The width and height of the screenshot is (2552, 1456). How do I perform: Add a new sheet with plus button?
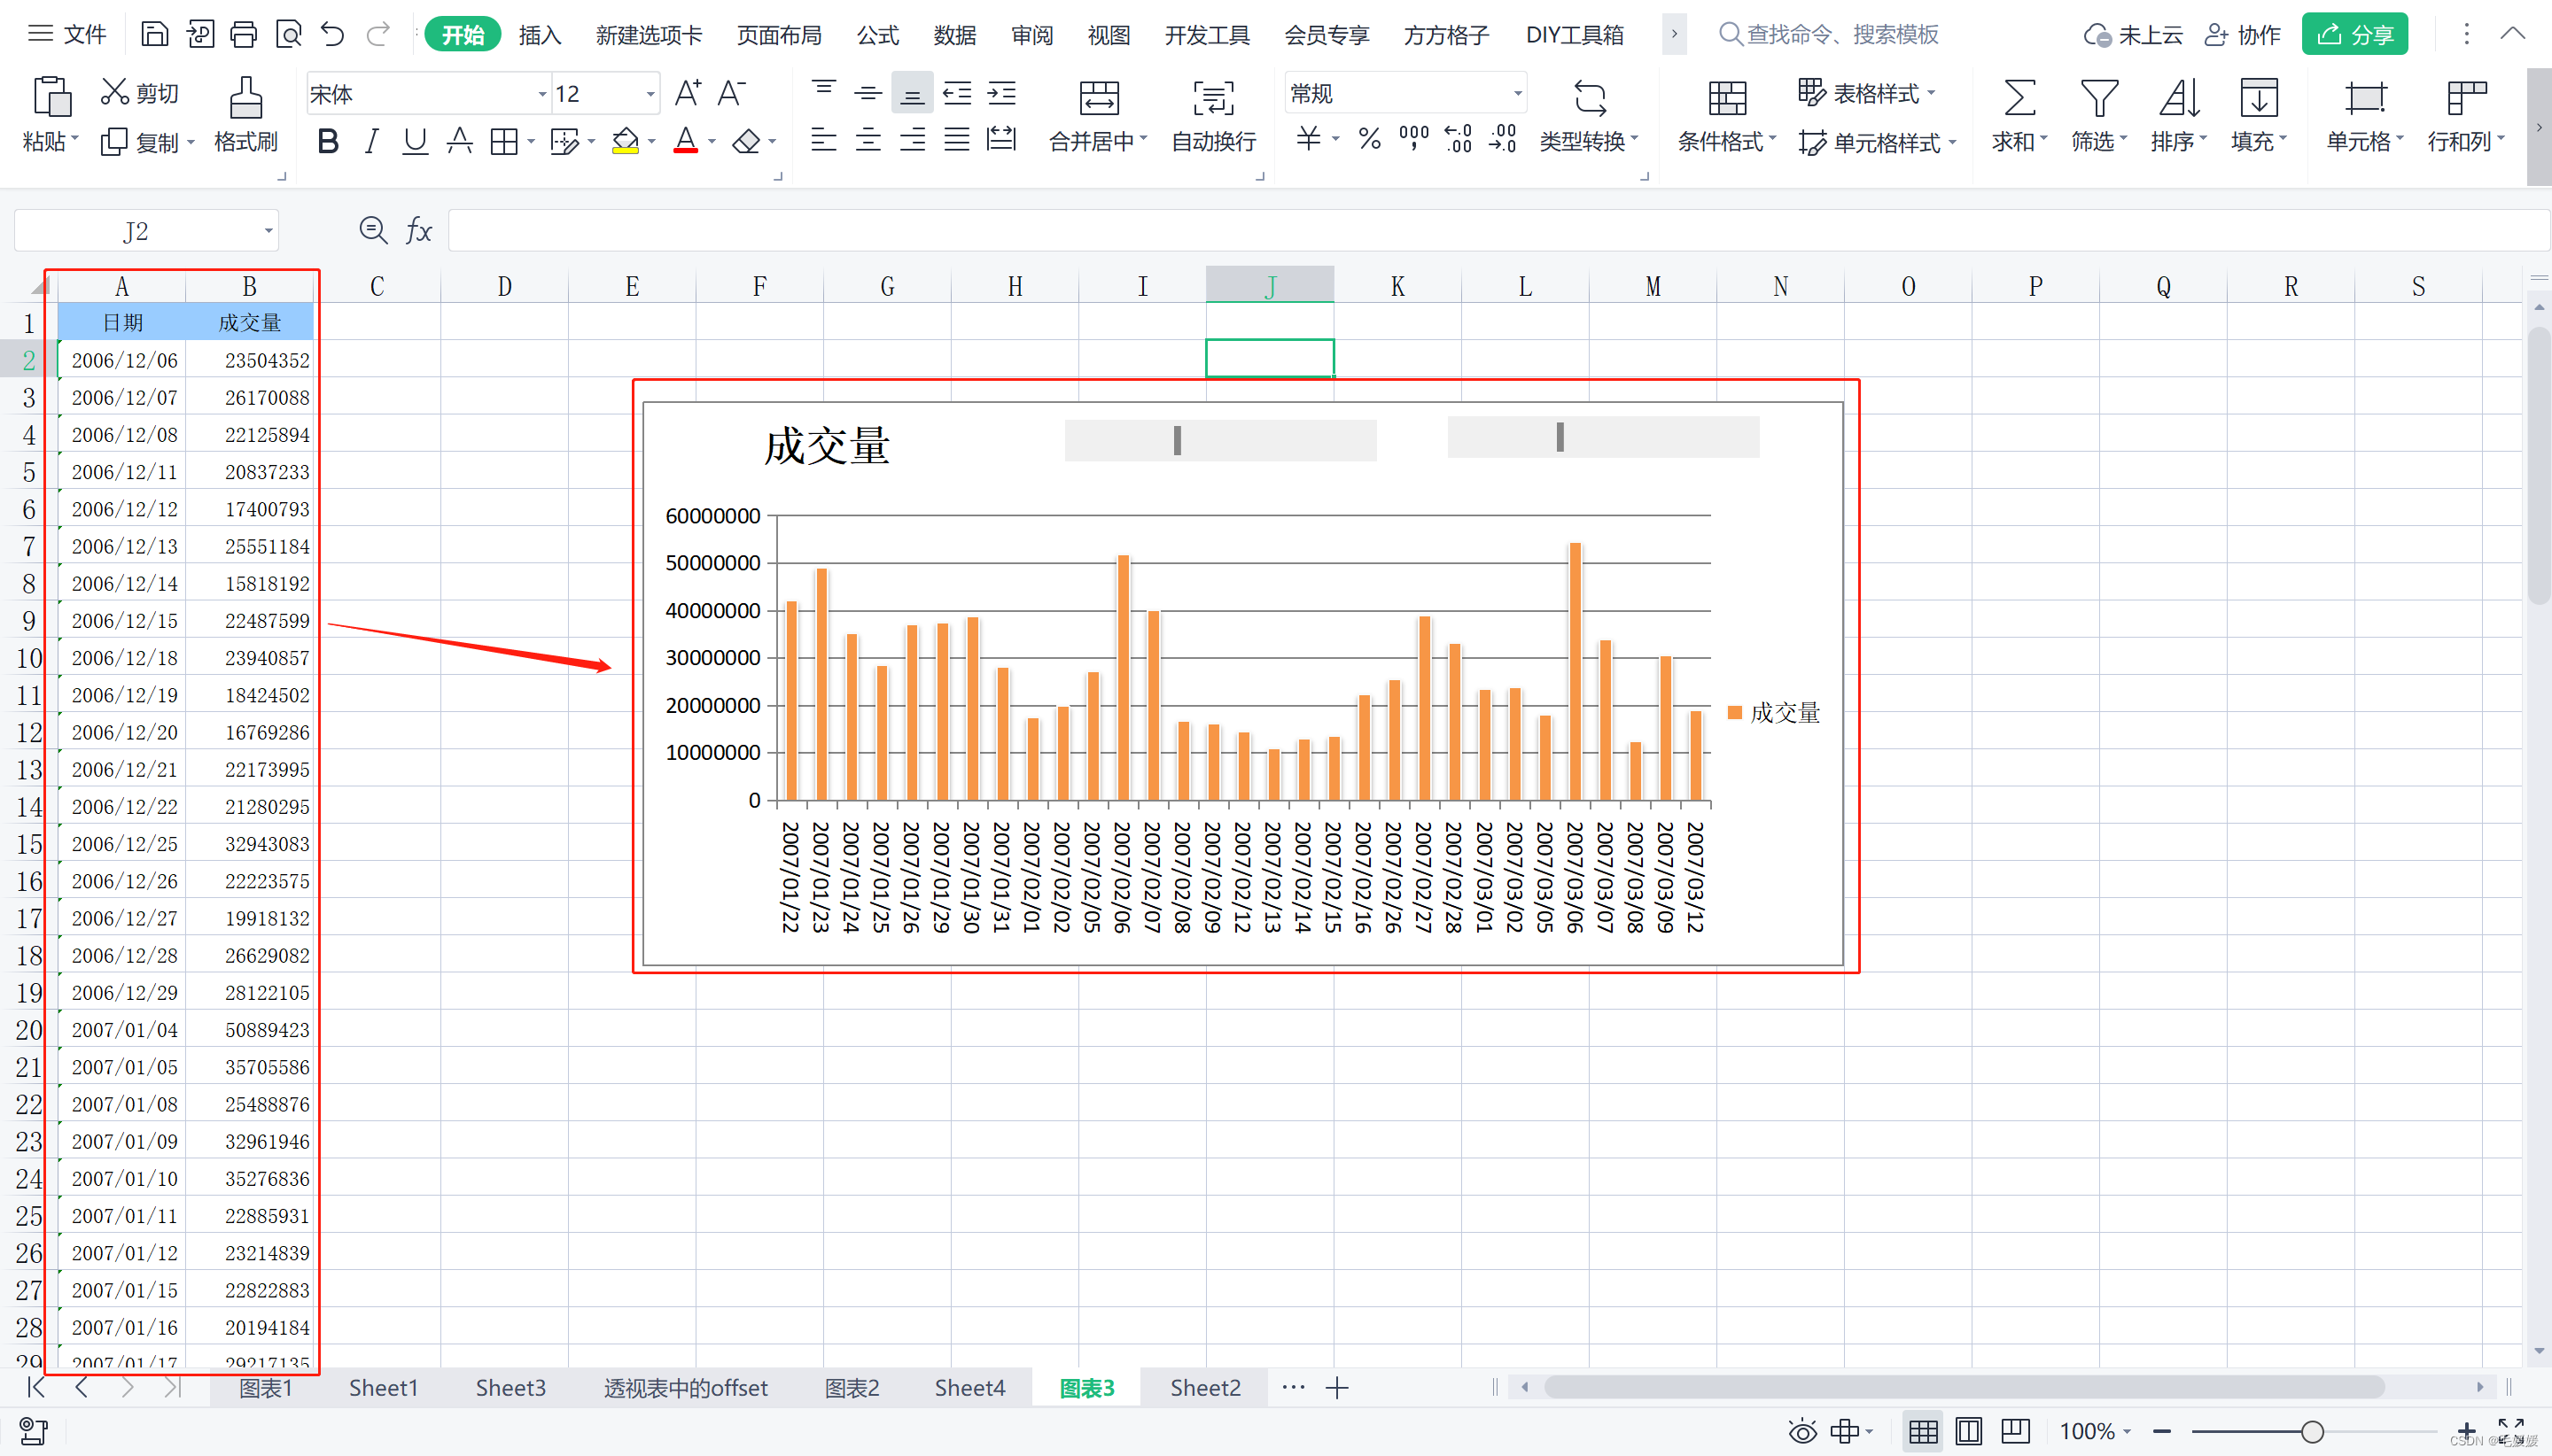(1337, 1388)
